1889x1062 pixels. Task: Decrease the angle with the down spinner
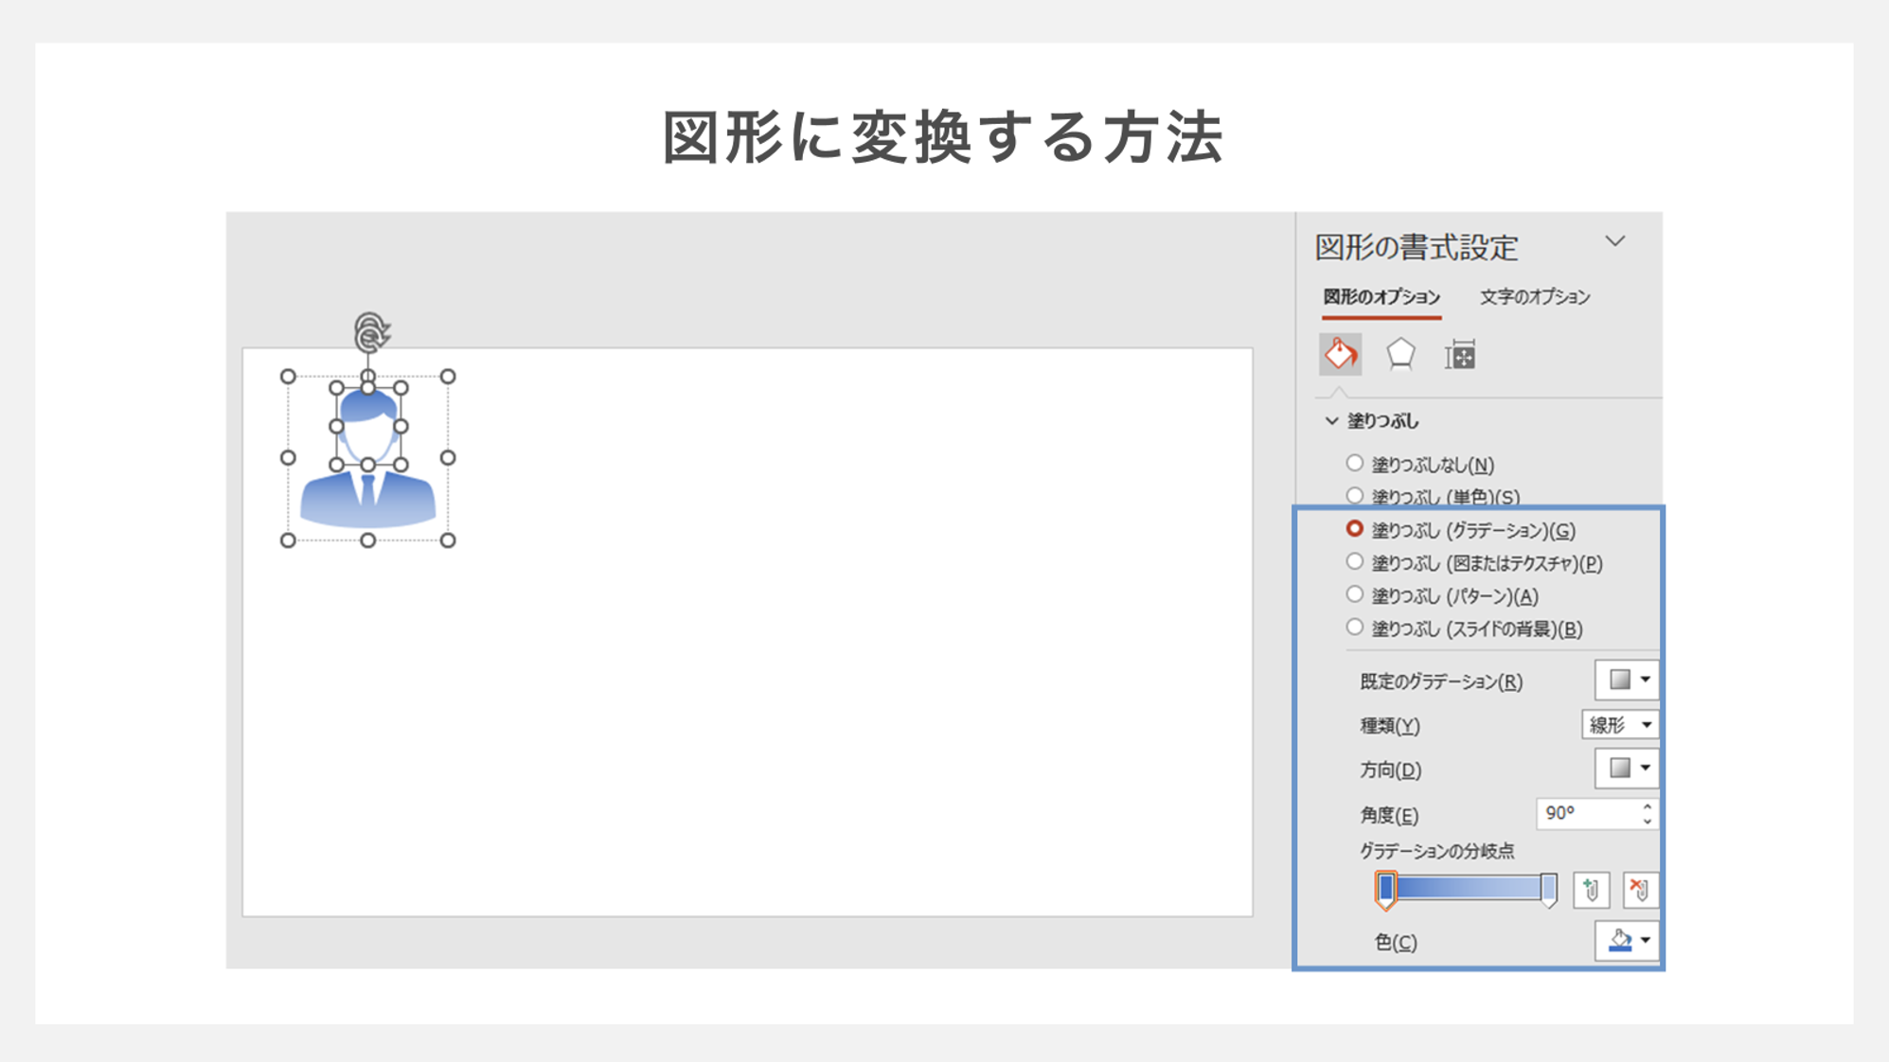tap(1648, 822)
